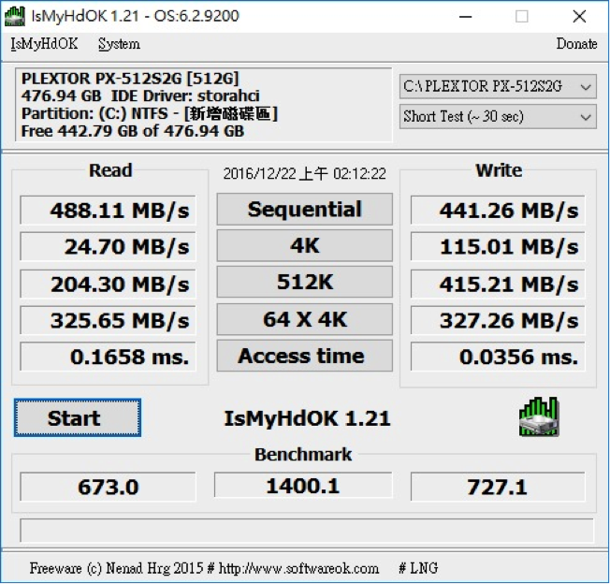Click the Write column heading

point(499,170)
